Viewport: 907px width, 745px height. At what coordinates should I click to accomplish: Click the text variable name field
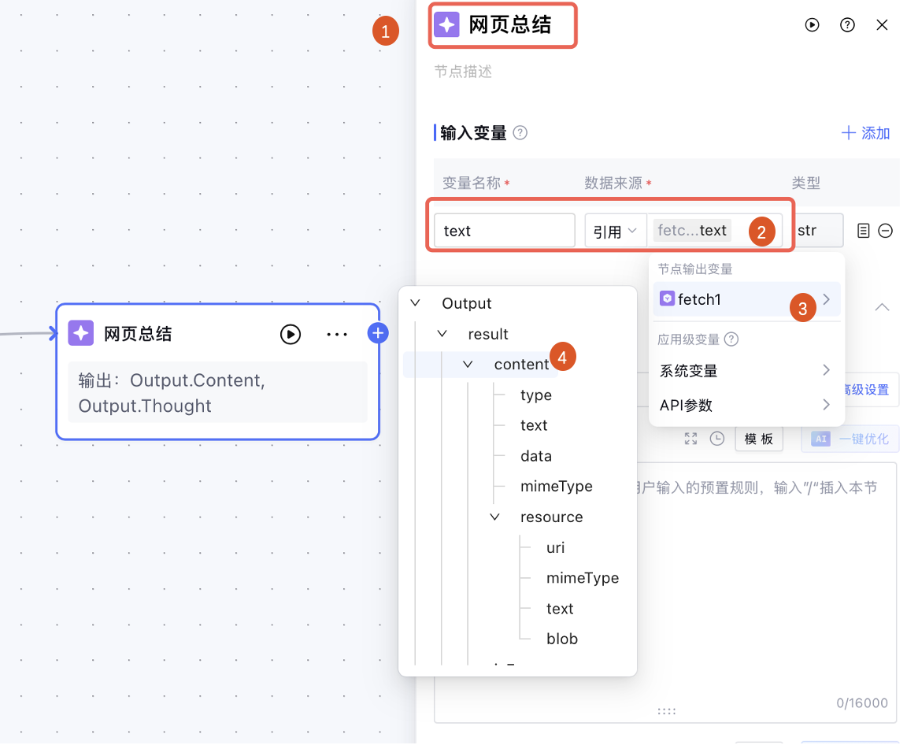tap(504, 231)
